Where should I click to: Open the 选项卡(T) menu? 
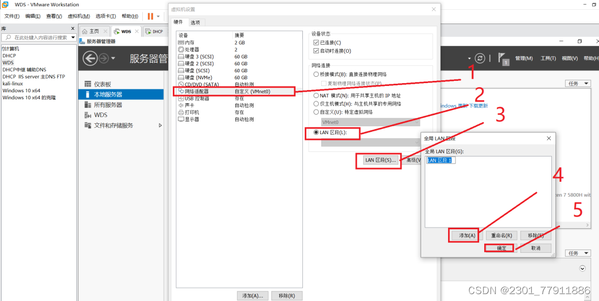[x=106, y=16]
